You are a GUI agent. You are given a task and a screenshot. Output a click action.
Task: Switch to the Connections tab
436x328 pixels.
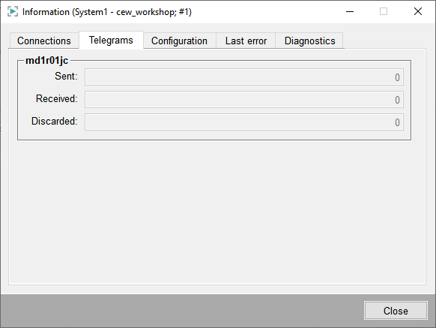click(44, 41)
